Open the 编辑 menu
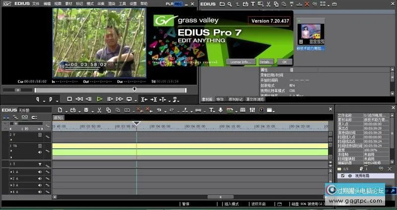This screenshot has height=210, width=397. [47, 4]
